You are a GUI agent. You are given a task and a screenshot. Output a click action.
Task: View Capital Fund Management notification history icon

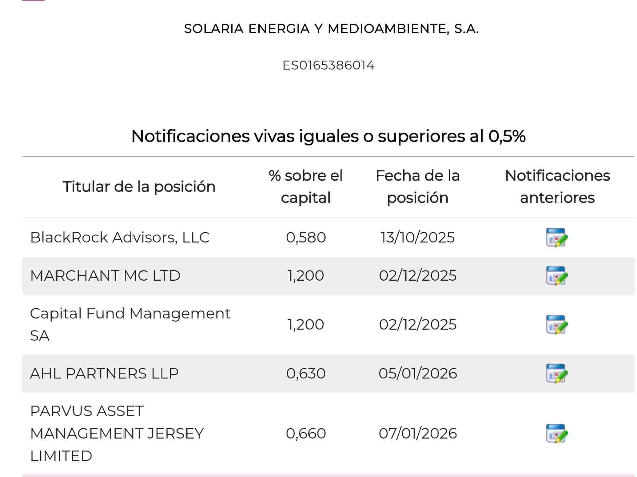556,324
